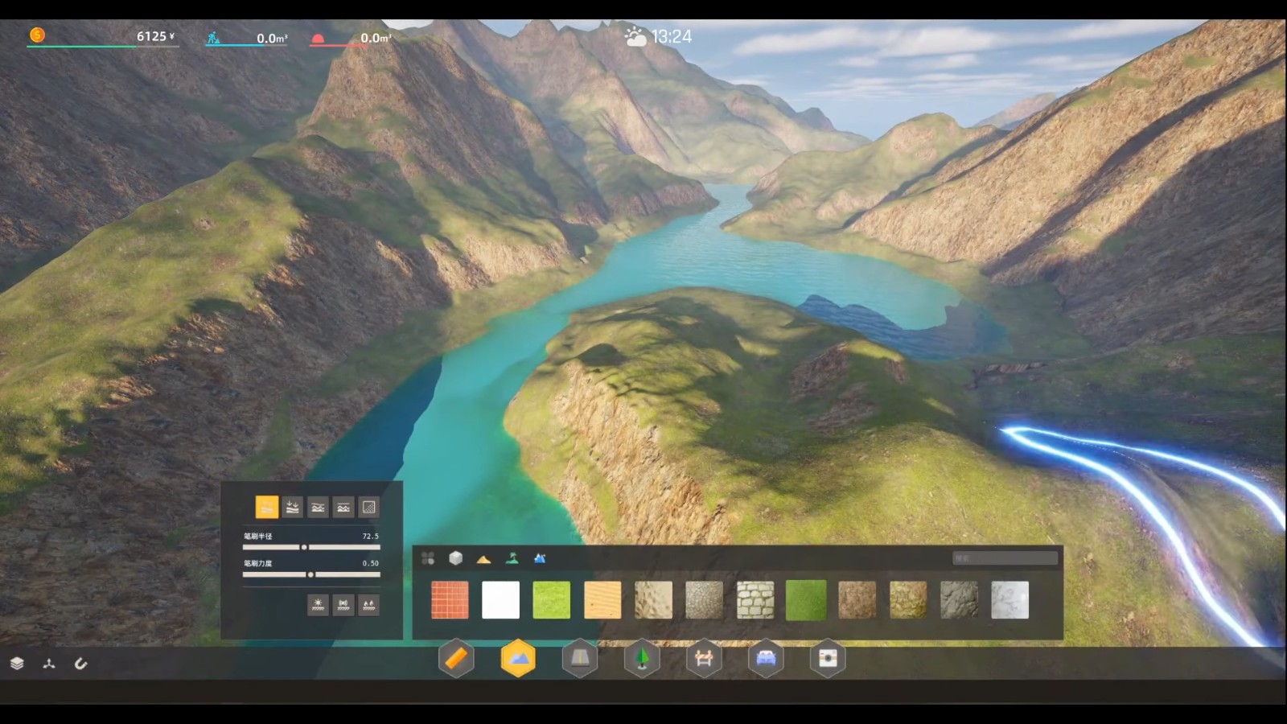The width and height of the screenshot is (1287, 724).
Task: Open the tree planting tool
Action: click(x=642, y=659)
